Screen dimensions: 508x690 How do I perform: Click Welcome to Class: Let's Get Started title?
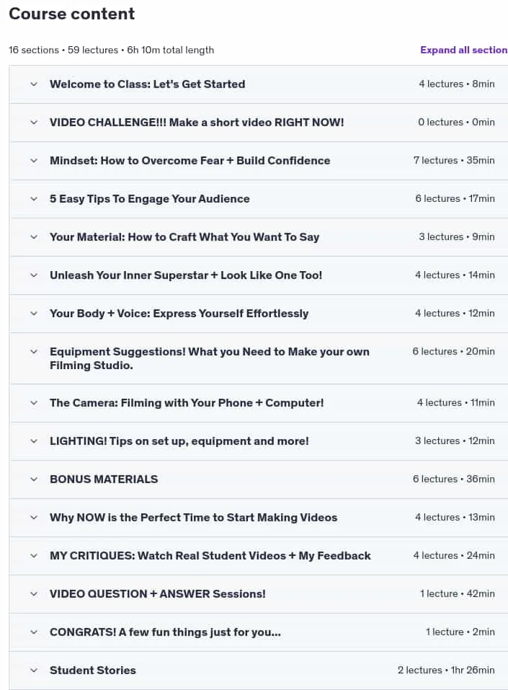(147, 84)
